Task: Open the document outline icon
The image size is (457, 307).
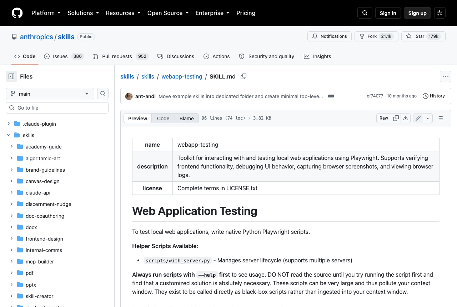Action: tap(440, 118)
